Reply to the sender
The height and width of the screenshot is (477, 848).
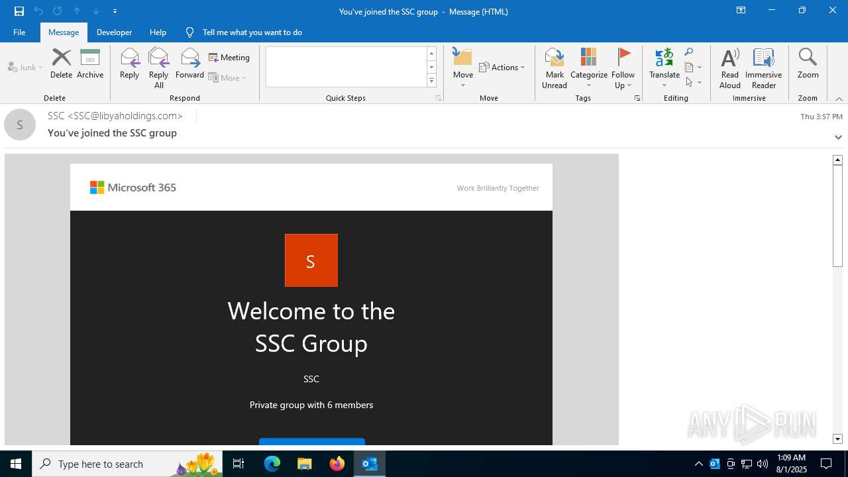(x=129, y=64)
